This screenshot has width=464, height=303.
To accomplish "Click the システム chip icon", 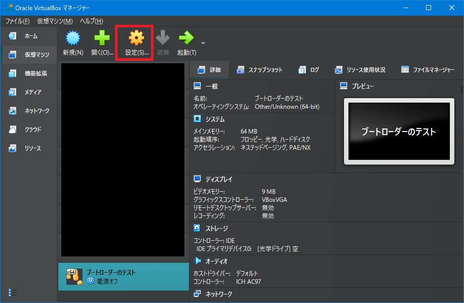I will (197, 119).
